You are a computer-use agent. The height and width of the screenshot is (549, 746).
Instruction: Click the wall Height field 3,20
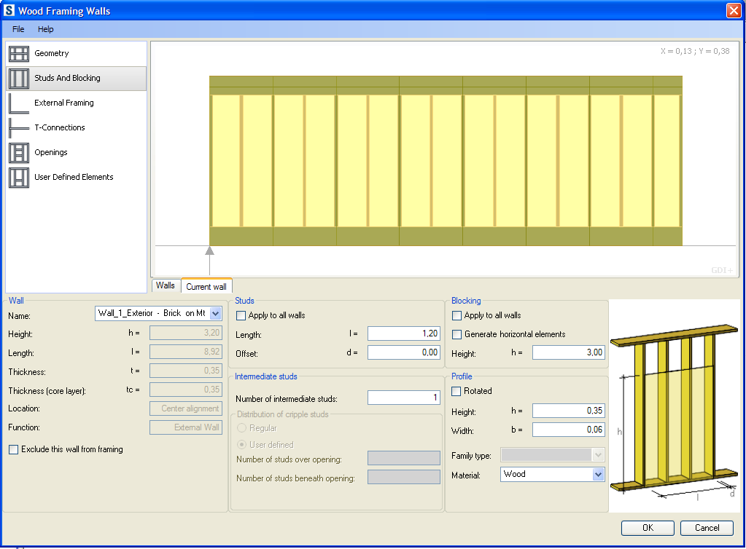pyautogui.click(x=185, y=333)
